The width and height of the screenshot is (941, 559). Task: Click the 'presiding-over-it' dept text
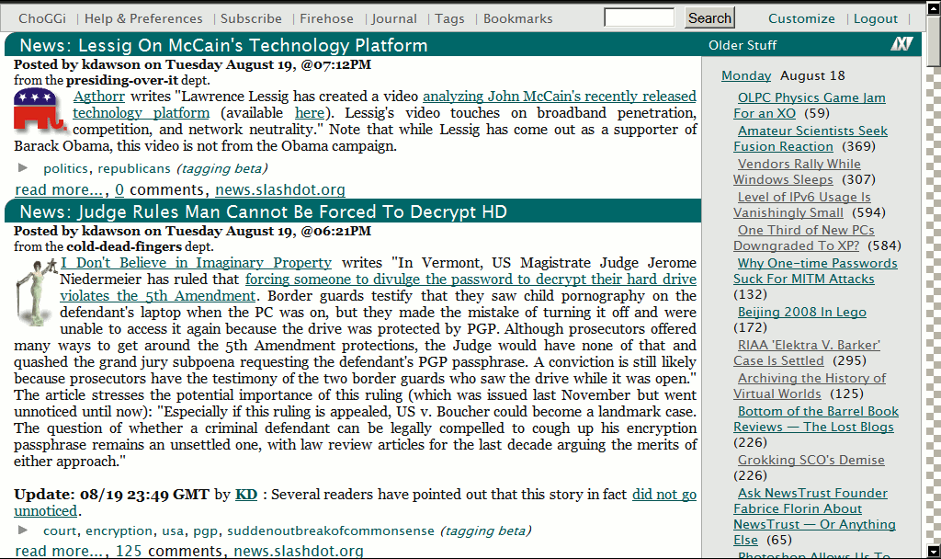coord(122,80)
